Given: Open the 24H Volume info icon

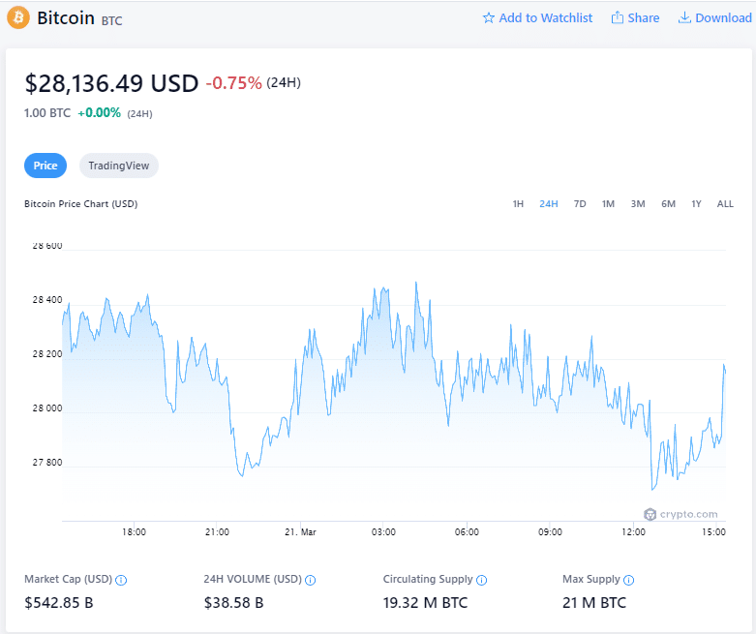Looking at the screenshot, I should click(311, 580).
